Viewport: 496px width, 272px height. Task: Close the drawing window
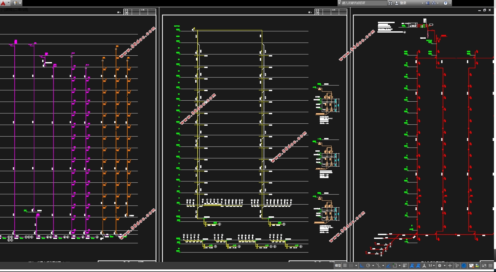(490, 10)
